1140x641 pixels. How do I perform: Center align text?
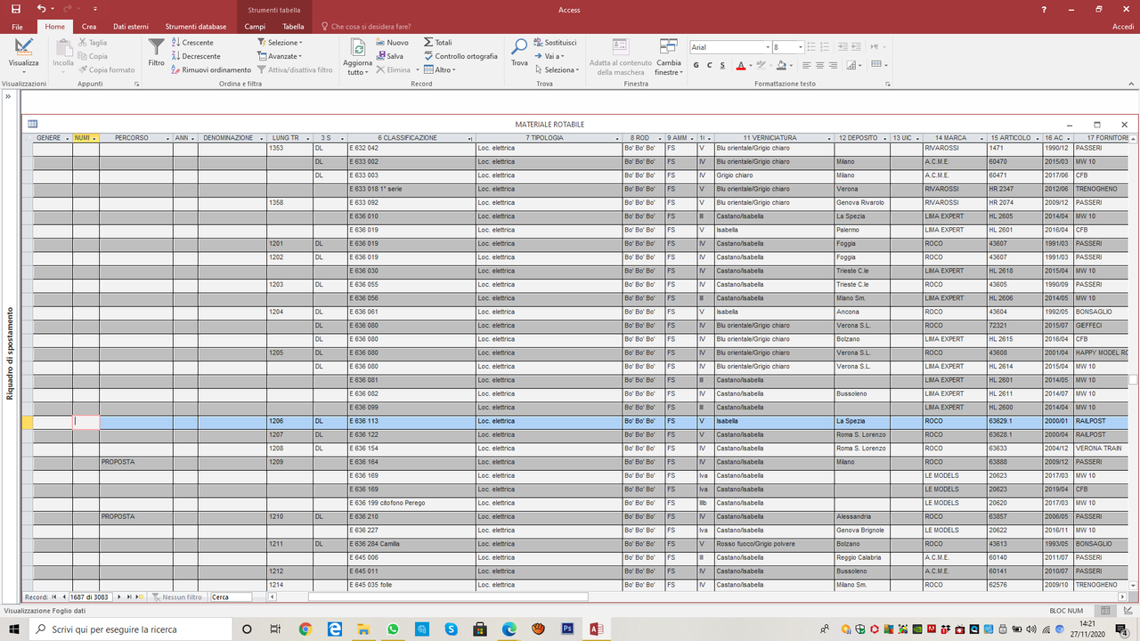[819, 65]
